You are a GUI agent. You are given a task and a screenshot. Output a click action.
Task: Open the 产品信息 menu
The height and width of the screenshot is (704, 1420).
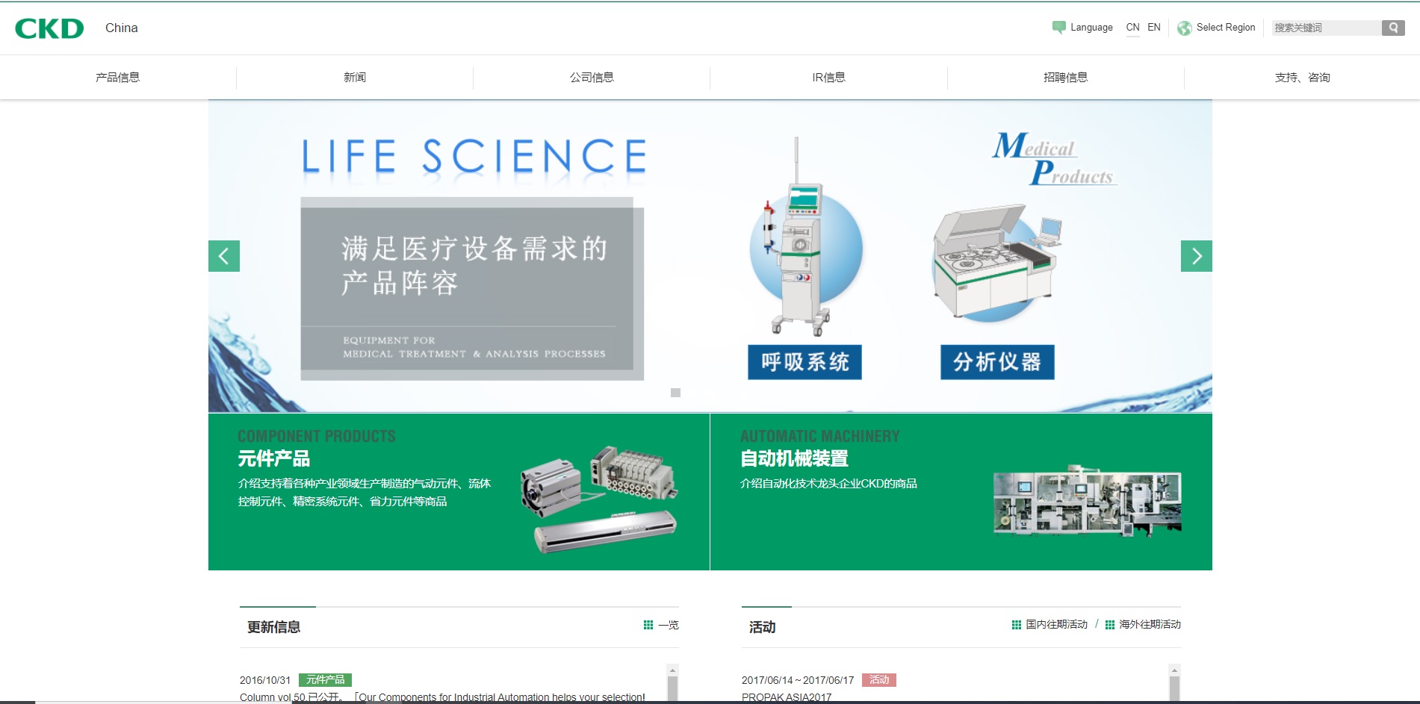[117, 77]
